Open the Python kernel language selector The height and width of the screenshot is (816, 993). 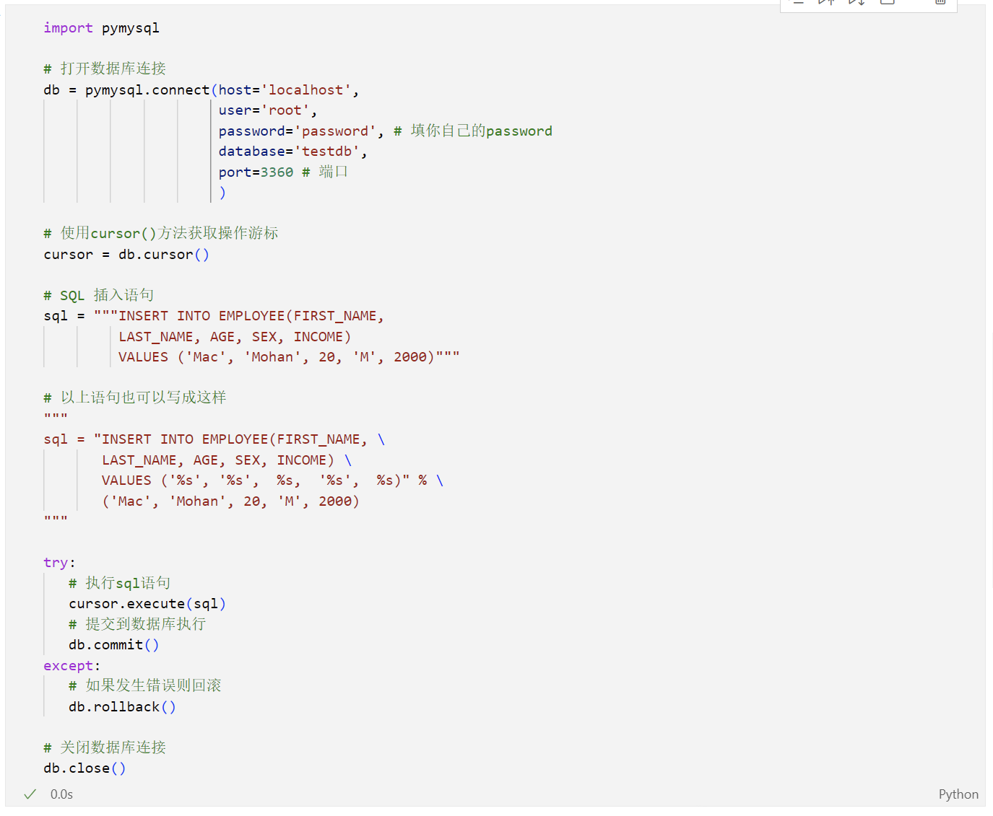click(958, 794)
